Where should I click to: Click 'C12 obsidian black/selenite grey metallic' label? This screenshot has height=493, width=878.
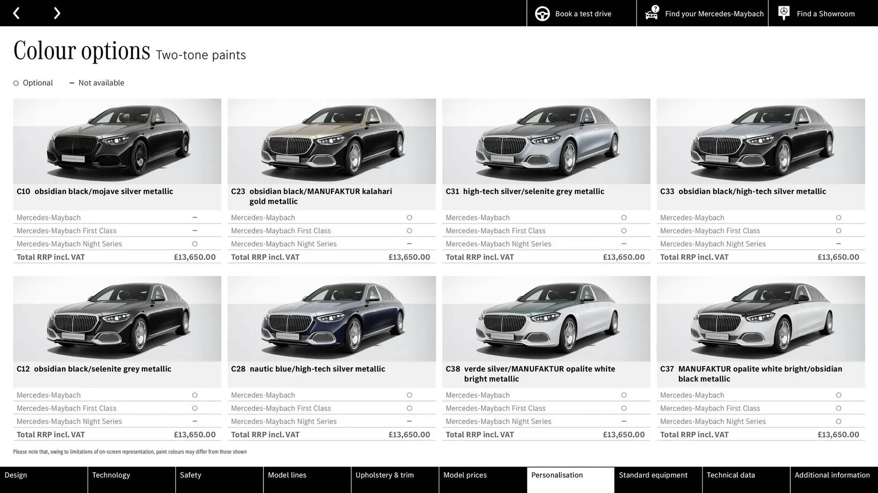click(x=94, y=369)
